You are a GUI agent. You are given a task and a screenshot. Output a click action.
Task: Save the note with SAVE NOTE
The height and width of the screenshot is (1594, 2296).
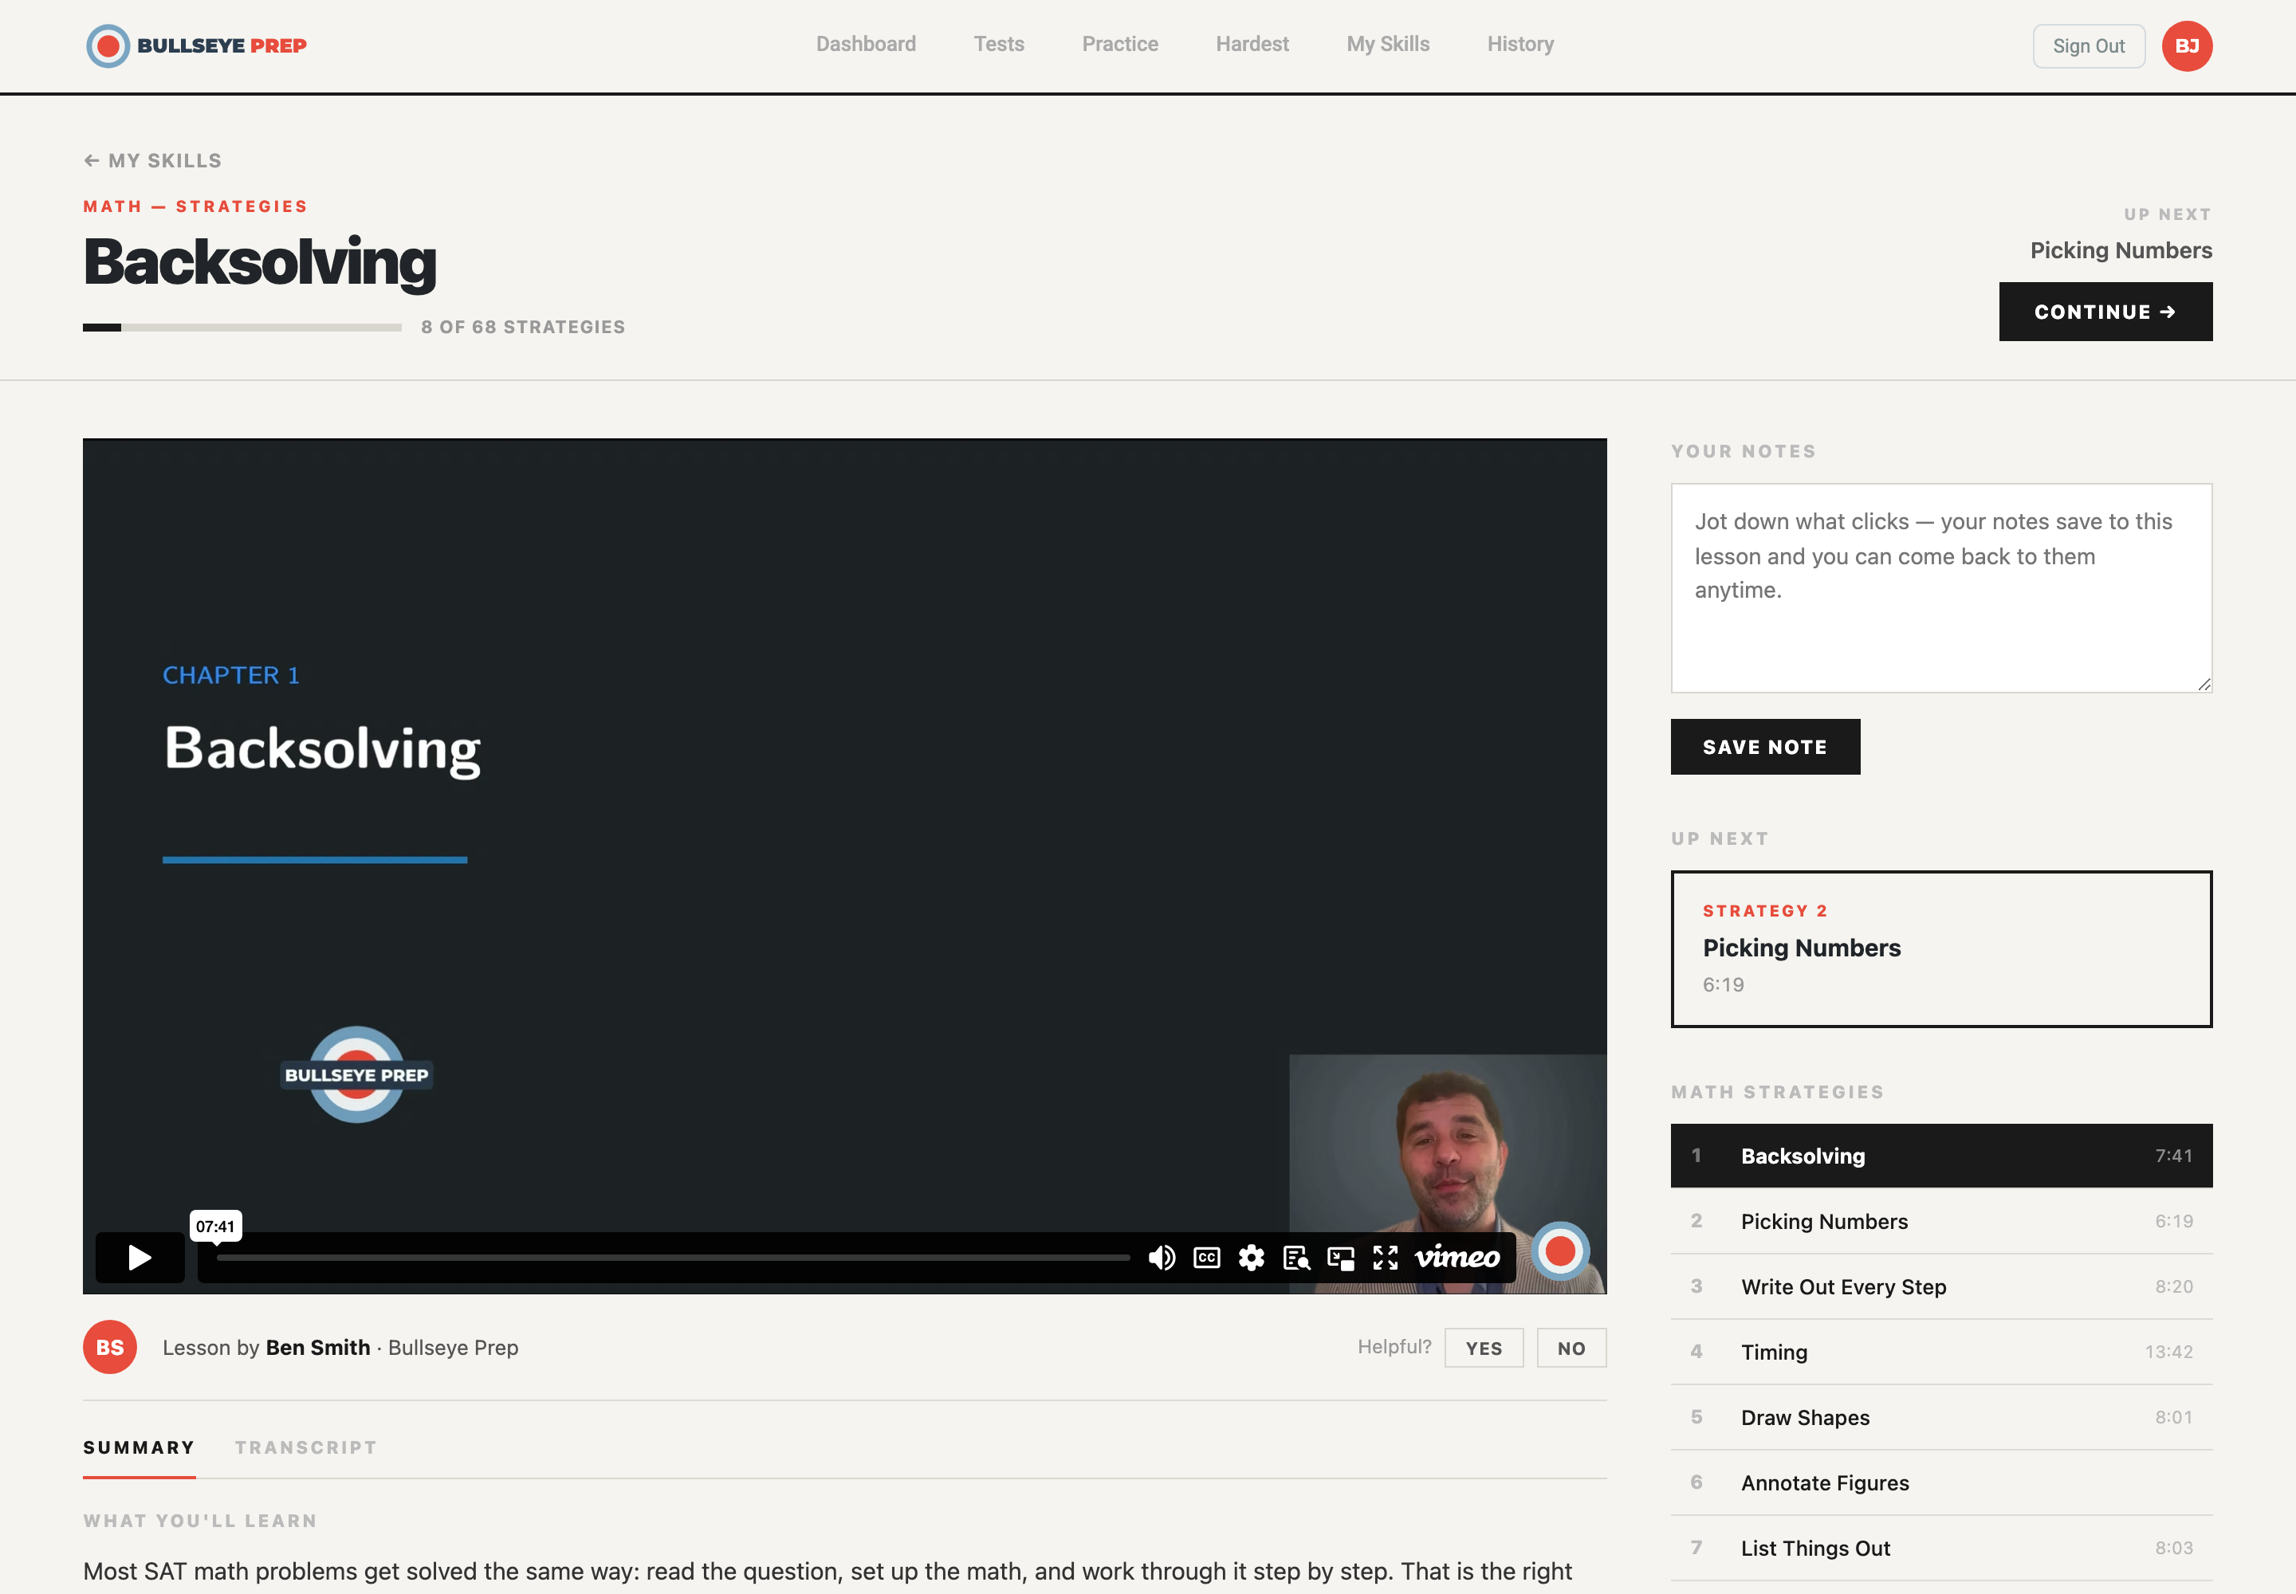tap(1764, 746)
